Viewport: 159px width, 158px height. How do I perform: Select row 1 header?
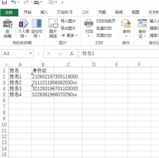pyautogui.click(x=4, y=70)
